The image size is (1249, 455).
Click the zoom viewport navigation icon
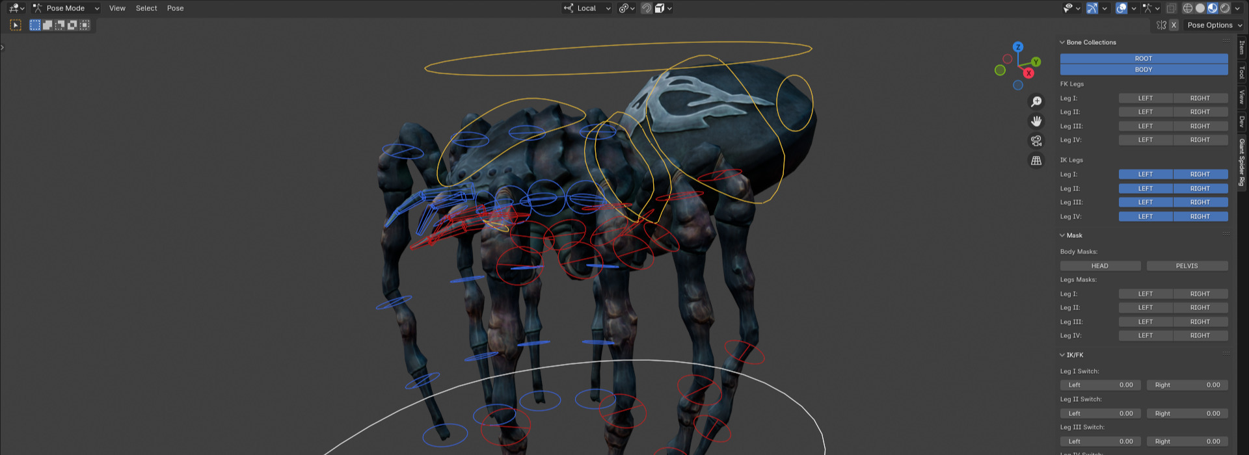click(x=1036, y=101)
